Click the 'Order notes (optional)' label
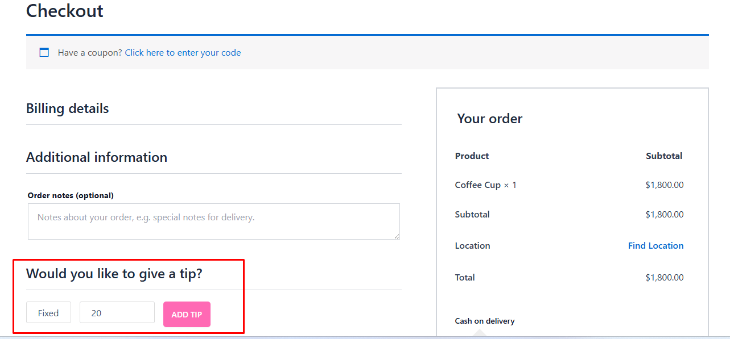The image size is (730, 339). 71,195
